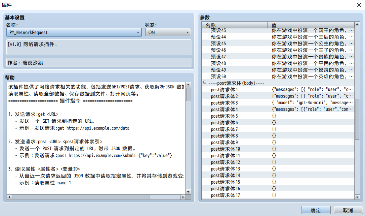This screenshot has height=216, width=365.
Task: Select the post请求体8 row
Action: point(278,136)
